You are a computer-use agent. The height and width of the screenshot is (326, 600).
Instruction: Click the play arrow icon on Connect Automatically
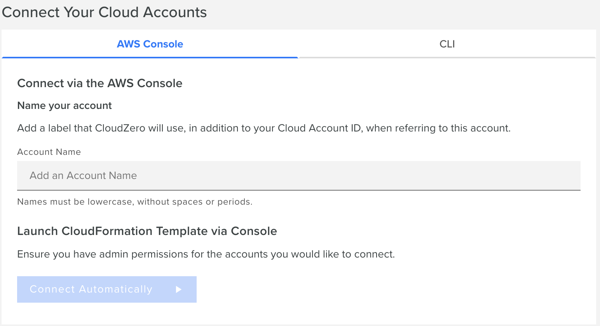(x=179, y=289)
